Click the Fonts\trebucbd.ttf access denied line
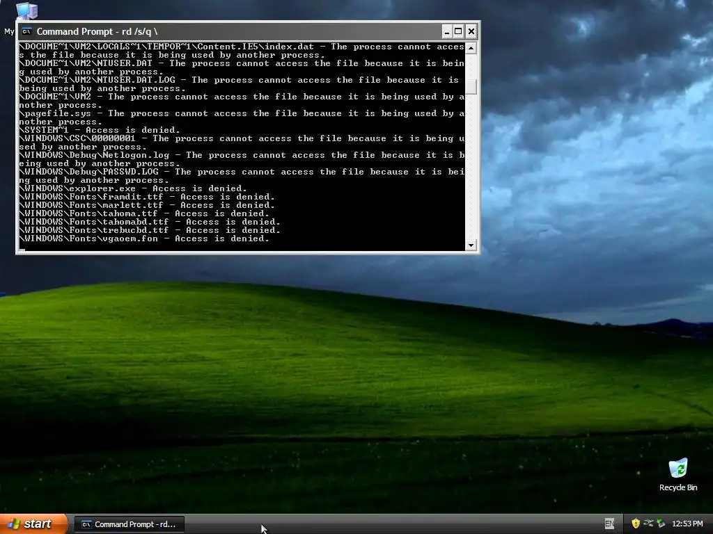 click(150, 230)
